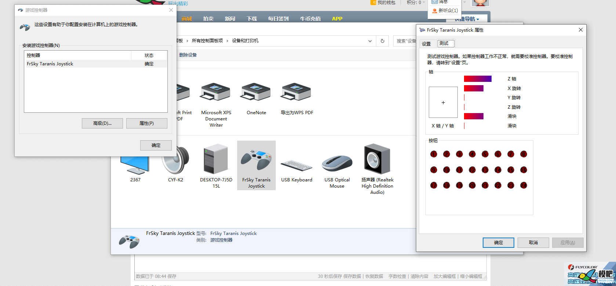Click the 删除设备 toolbar command
The width and height of the screenshot is (616, 286).
[x=188, y=55]
